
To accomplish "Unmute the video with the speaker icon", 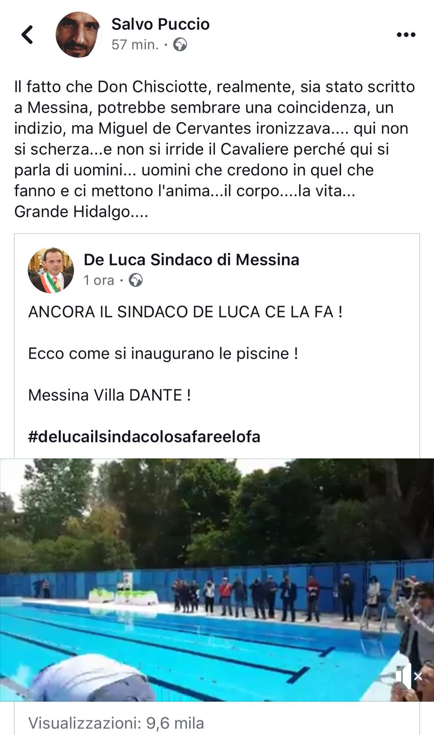I will point(403,676).
